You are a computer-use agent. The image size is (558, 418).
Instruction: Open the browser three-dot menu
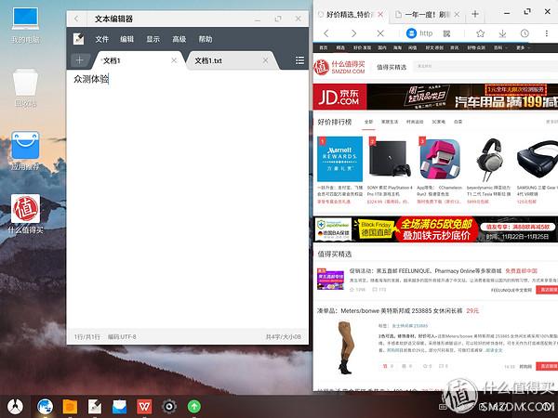(x=546, y=33)
